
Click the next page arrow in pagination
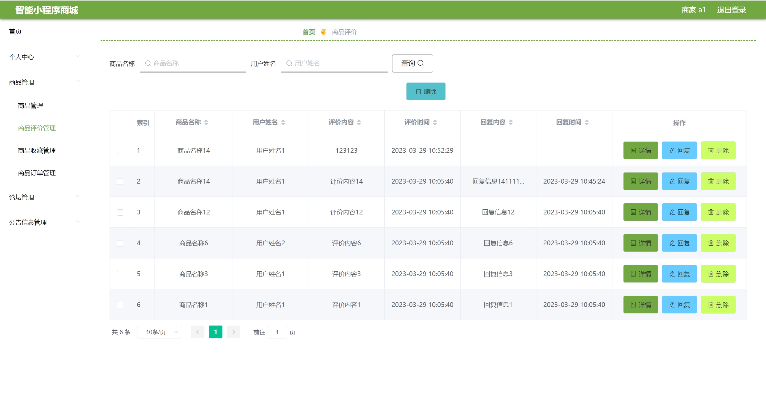tap(233, 332)
